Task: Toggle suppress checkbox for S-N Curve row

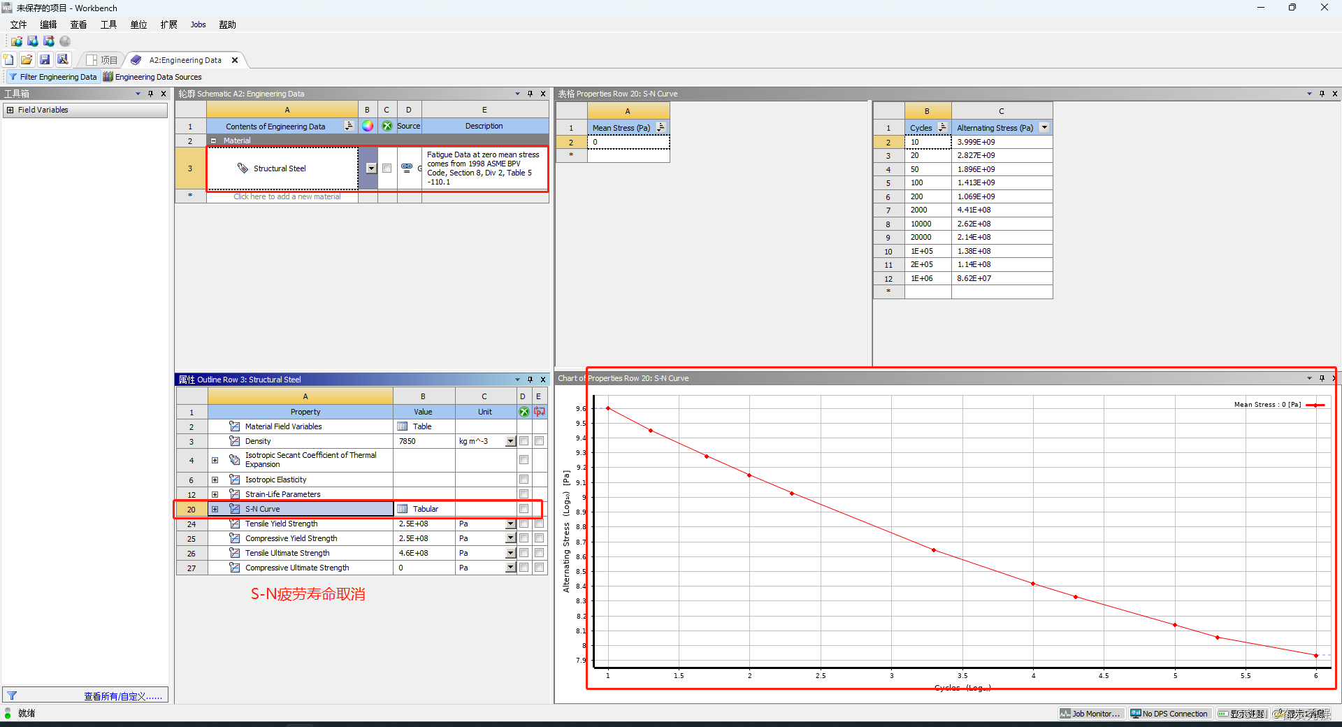Action: (x=524, y=509)
